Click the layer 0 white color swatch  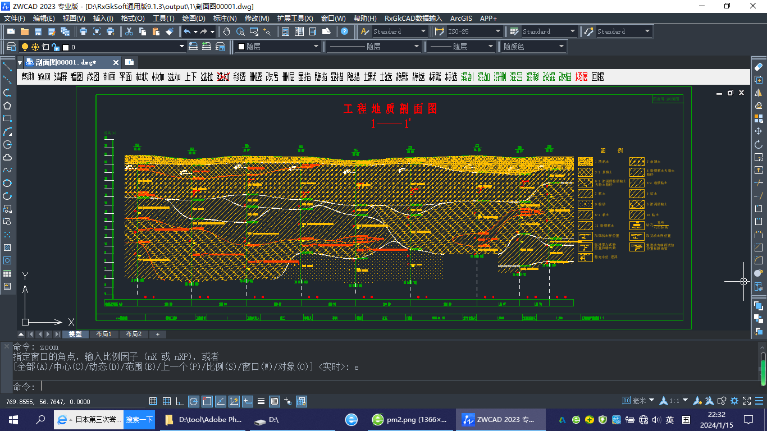click(x=66, y=47)
